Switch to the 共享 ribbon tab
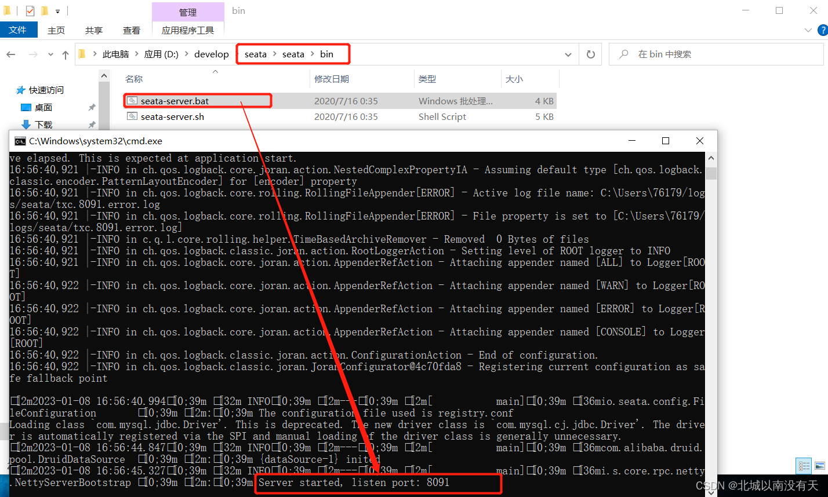Viewport: 828px width, 497px height. tap(93, 30)
